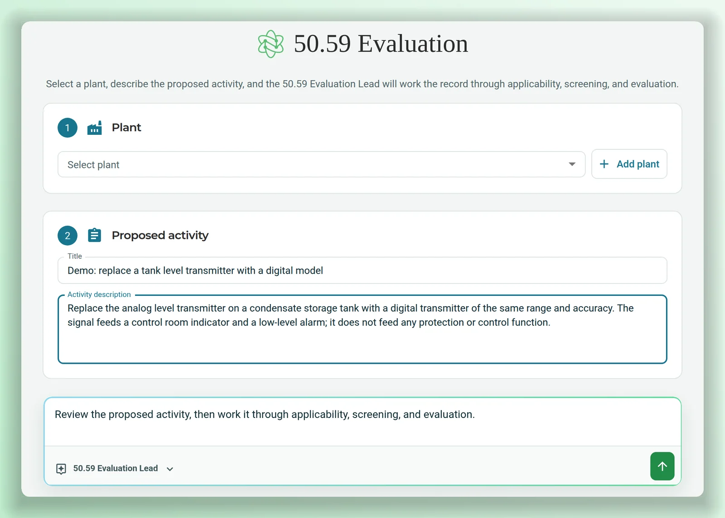Open the Select plant dropdown
Viewport: 725px width, 518px height.
(x=321, y=165)
